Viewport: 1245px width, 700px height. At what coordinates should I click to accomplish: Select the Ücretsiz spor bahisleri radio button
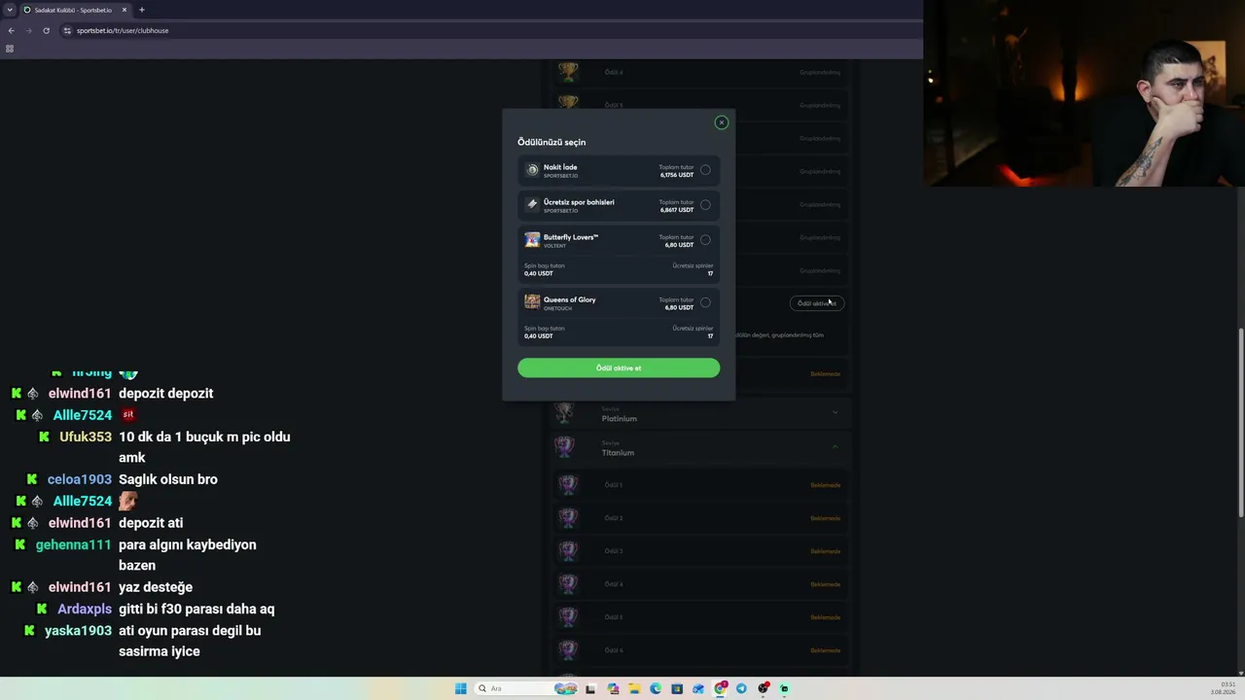[x=705, y=205]
